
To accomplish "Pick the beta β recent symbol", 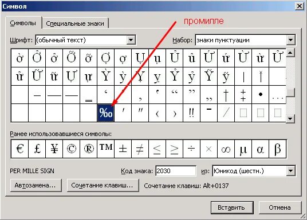I will click(277, 149).
